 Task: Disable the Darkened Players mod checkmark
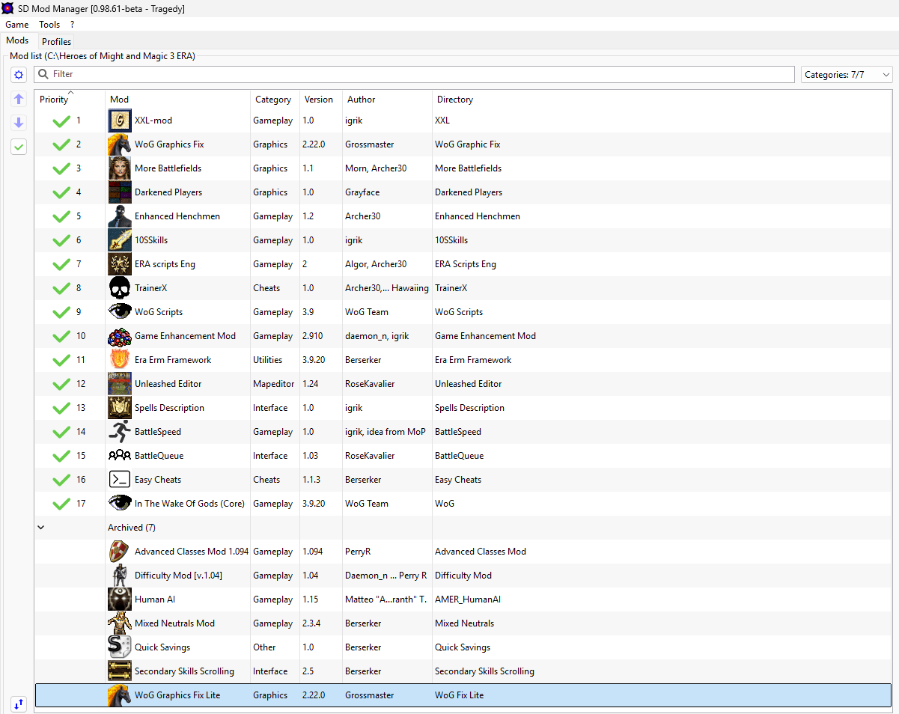click(x=61, y=192)
